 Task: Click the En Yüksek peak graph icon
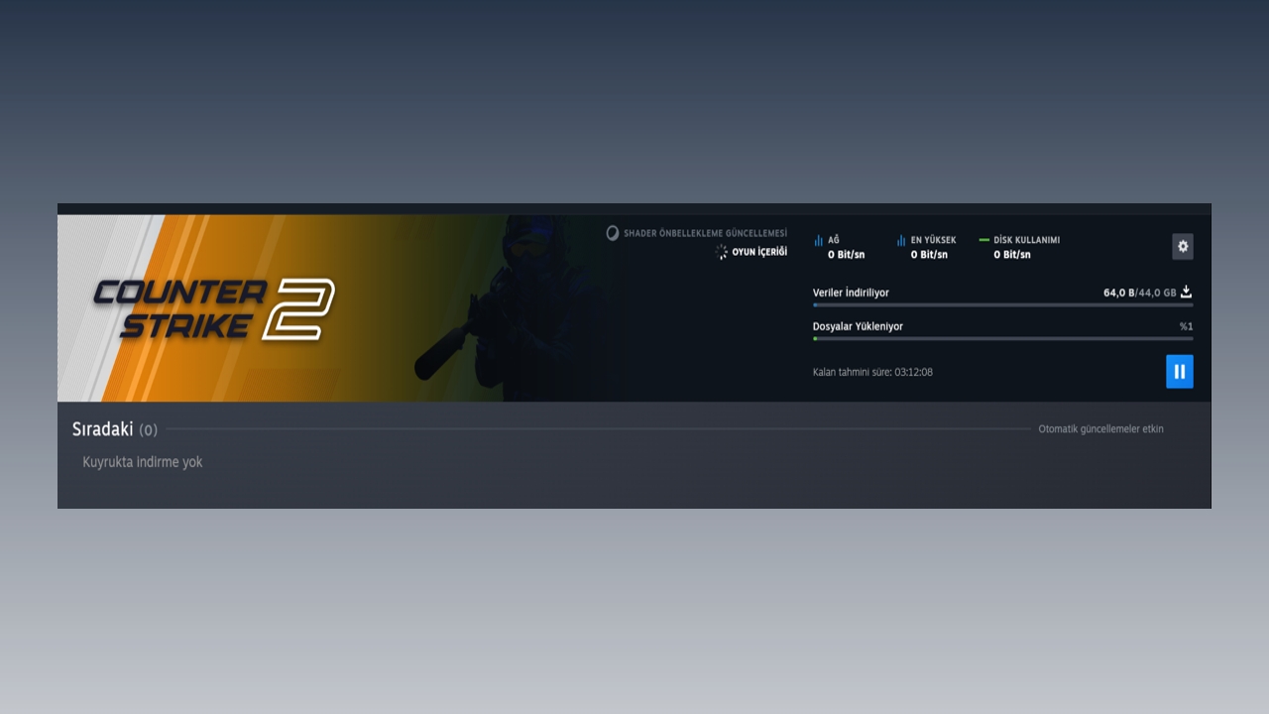(x=901, y=240)
